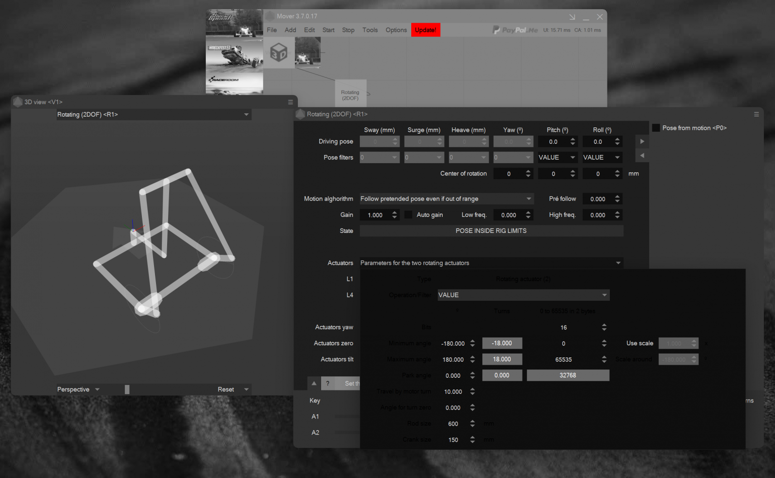This screenshot has height=478, width=775.
Task: Open the Perspective view dropdown
Action: 78,389
